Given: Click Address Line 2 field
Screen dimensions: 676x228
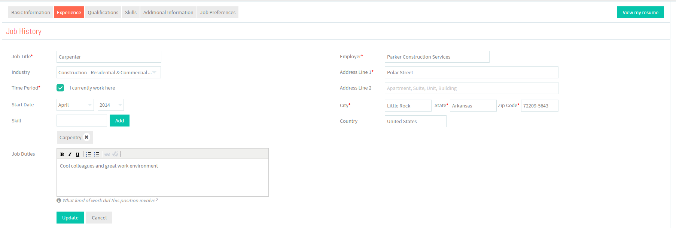Looking at the screenshot, I should click(x=472, y=88).
